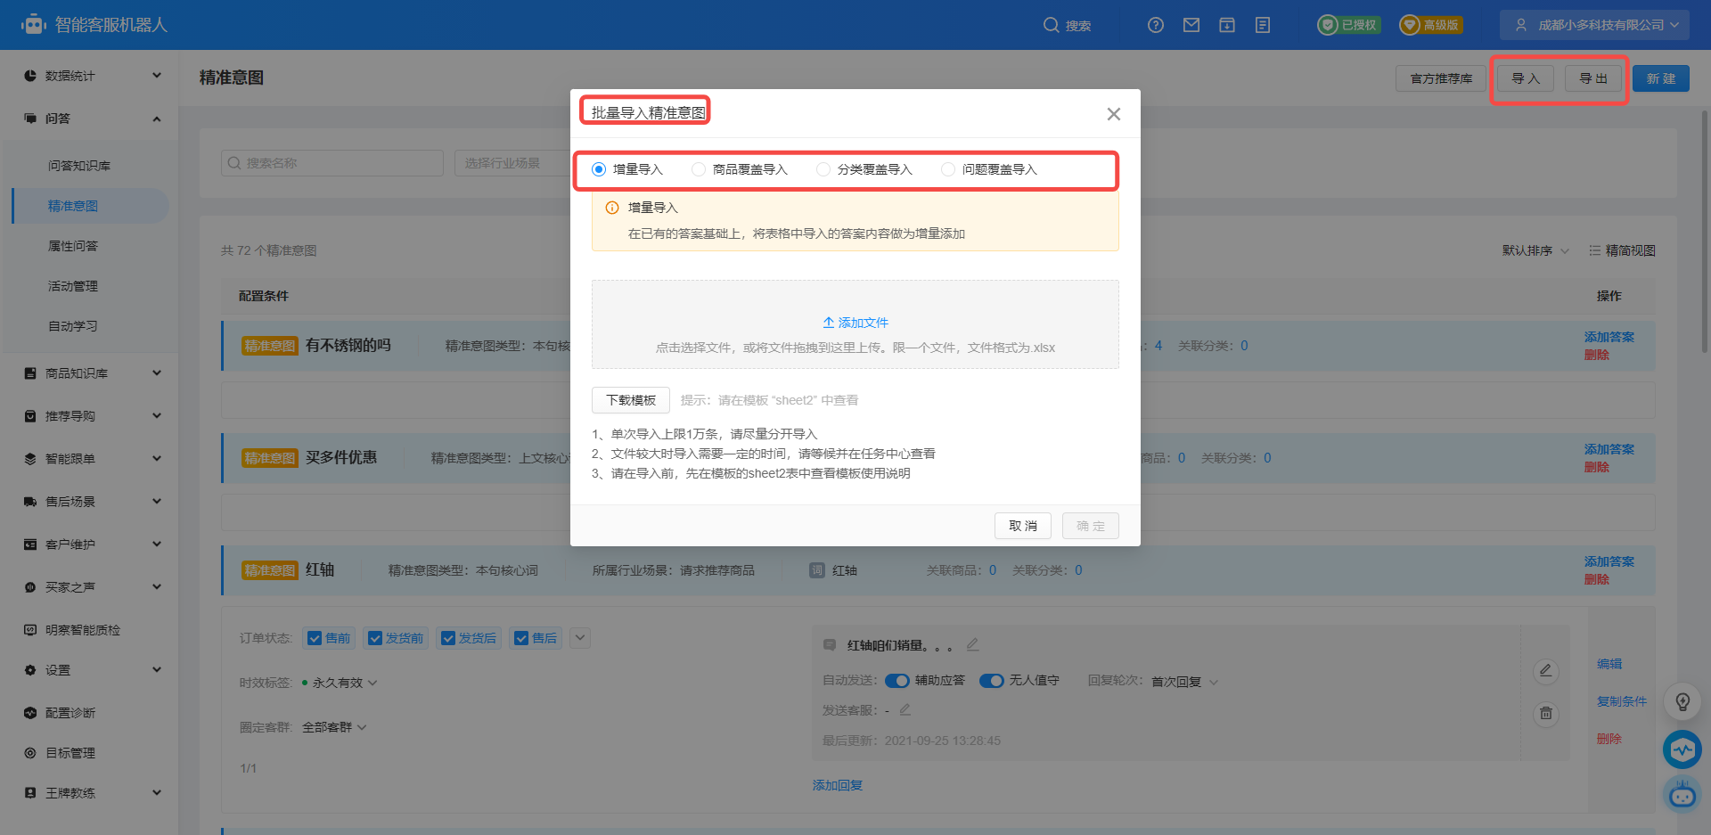Click the pencil icon beside 发送客服

click(905, 709)
